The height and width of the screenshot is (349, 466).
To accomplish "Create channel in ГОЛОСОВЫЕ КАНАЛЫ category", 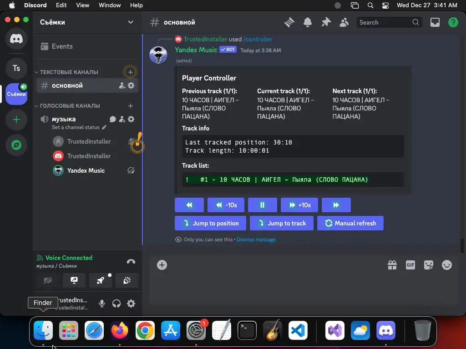I will pyautogui.click(x=130, y=105).
